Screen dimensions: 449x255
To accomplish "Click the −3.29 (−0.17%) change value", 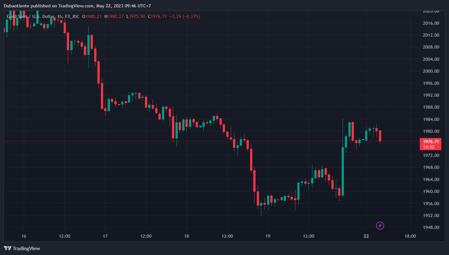I will click(x=185, y=16).
